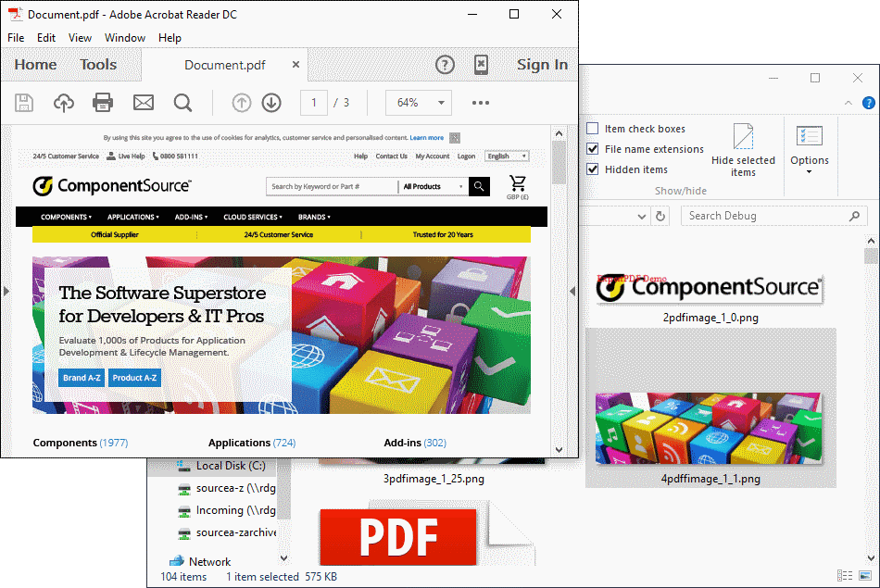
Task: Open the Edit menu in Acrobat
Action: [x=46, y=38]
